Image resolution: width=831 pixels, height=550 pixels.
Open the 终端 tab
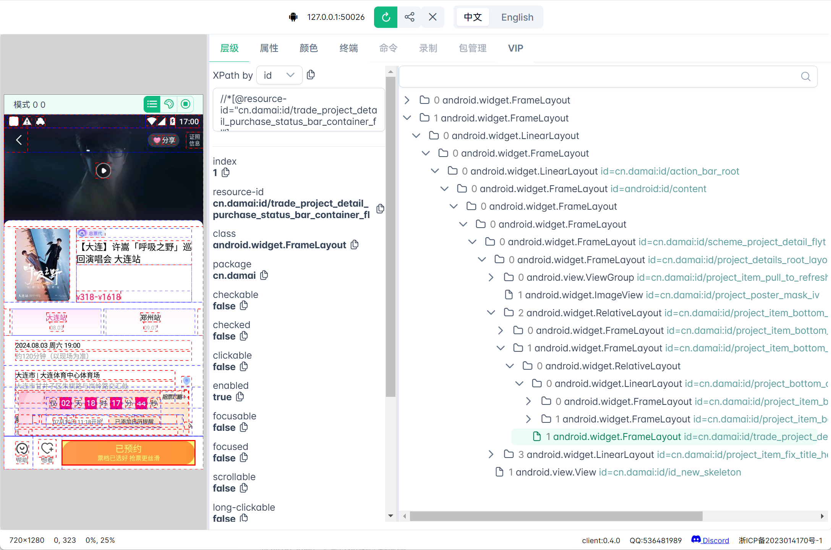click(x=348, y=49)
